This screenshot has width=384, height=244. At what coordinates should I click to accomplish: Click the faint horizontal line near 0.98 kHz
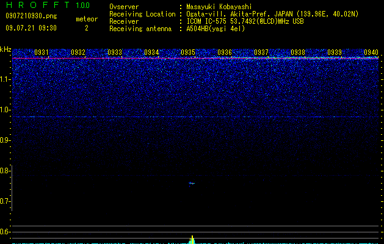(x=195, y=117)
